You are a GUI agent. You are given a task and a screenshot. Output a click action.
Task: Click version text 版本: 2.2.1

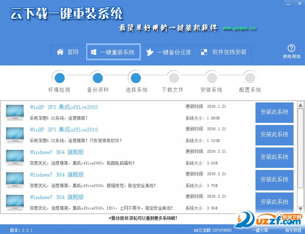click(x=21, y=230)
